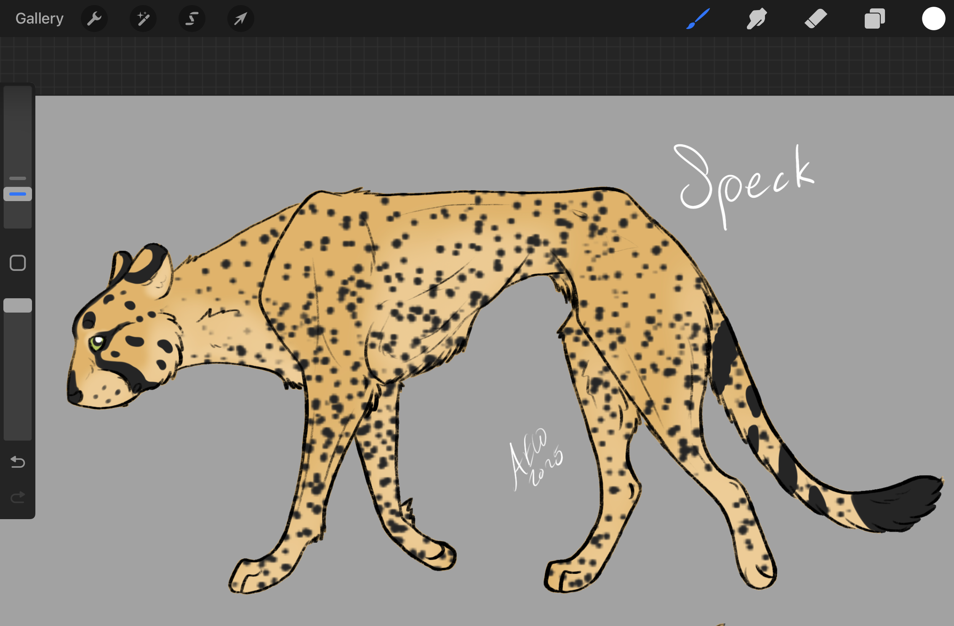Tap the Undo arrow
Image resolution: width=954 pixels, height=626 pixels.
[x=18, y=462]
